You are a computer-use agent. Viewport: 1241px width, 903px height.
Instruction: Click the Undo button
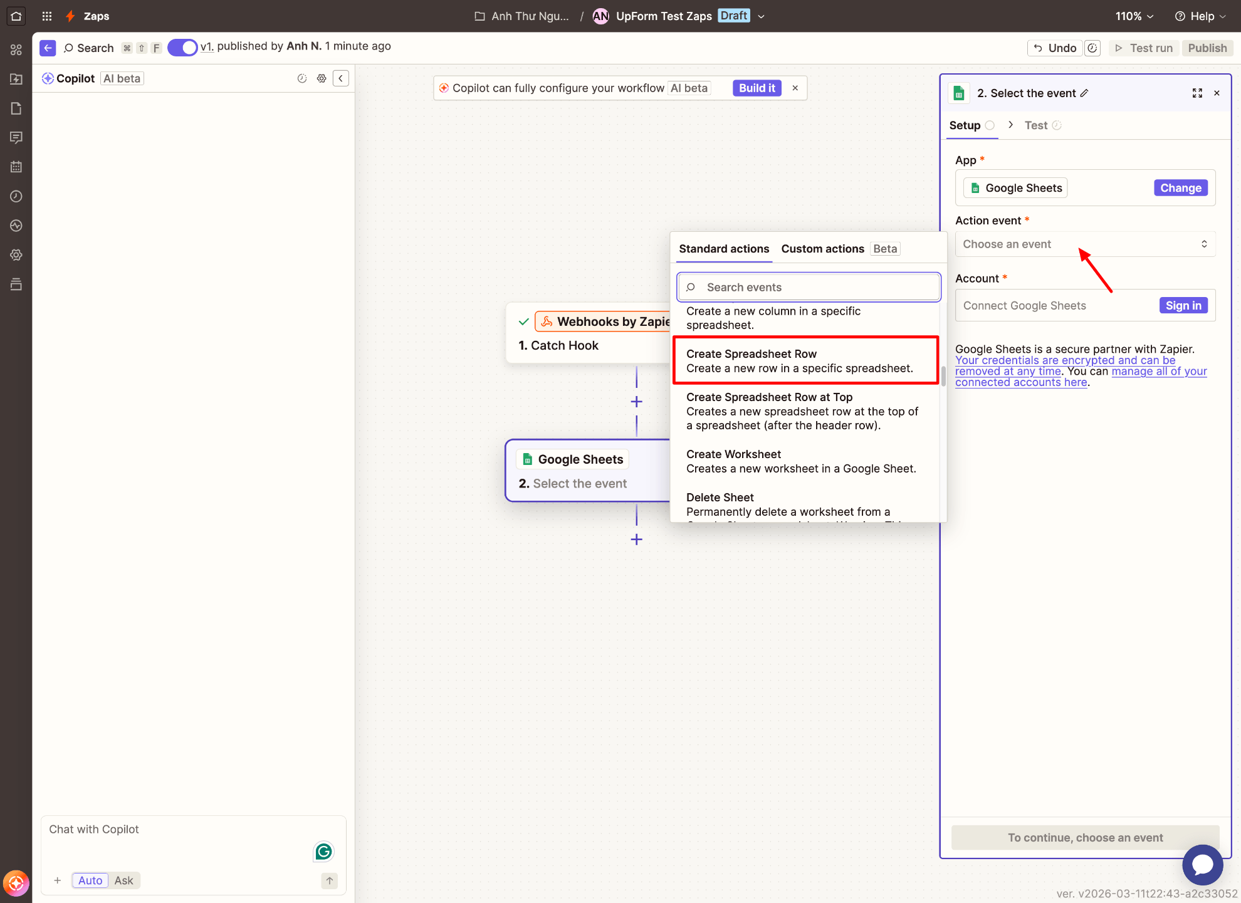tap(1055, 48)
